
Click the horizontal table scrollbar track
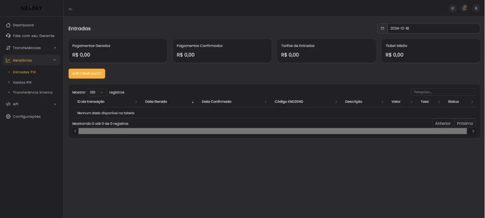click(272, 131)
